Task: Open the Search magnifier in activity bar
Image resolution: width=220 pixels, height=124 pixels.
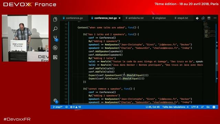Action: coord(55,29)
